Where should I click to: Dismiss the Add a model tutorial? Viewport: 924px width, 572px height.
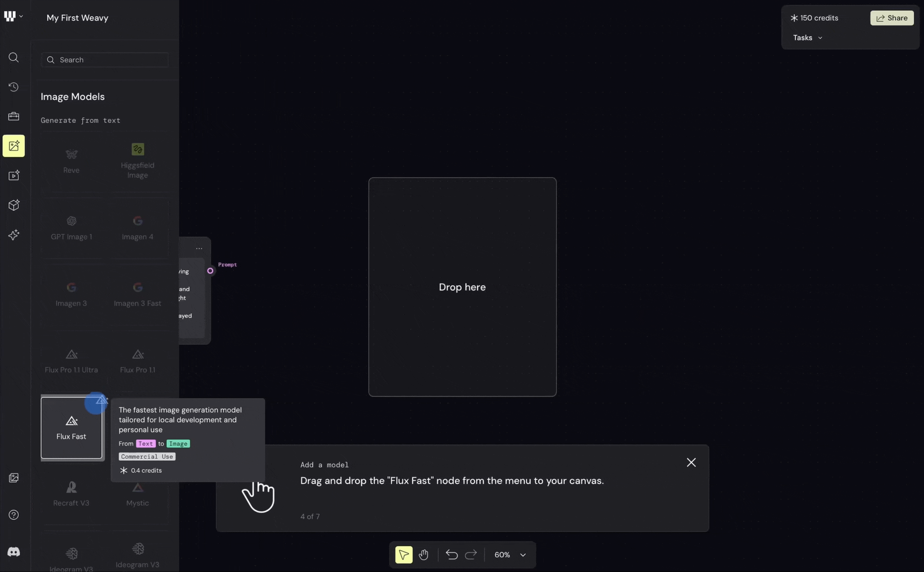691,462
